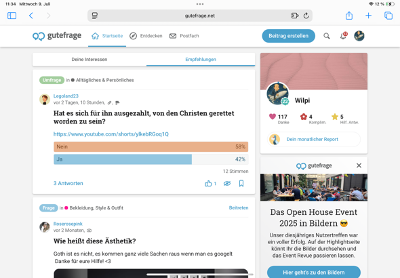Click the star Hilfreiche Antworten counter
The image size is (400, 278).
tap(345, 119)
